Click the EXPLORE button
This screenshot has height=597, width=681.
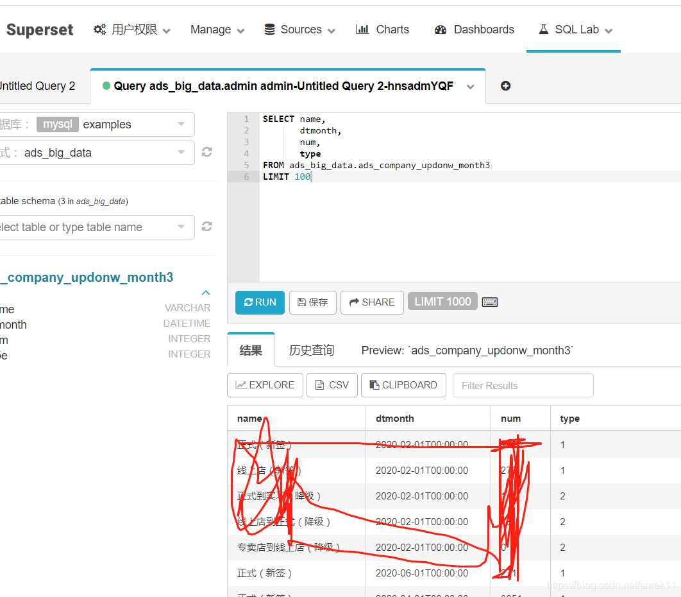pos(265,385)
